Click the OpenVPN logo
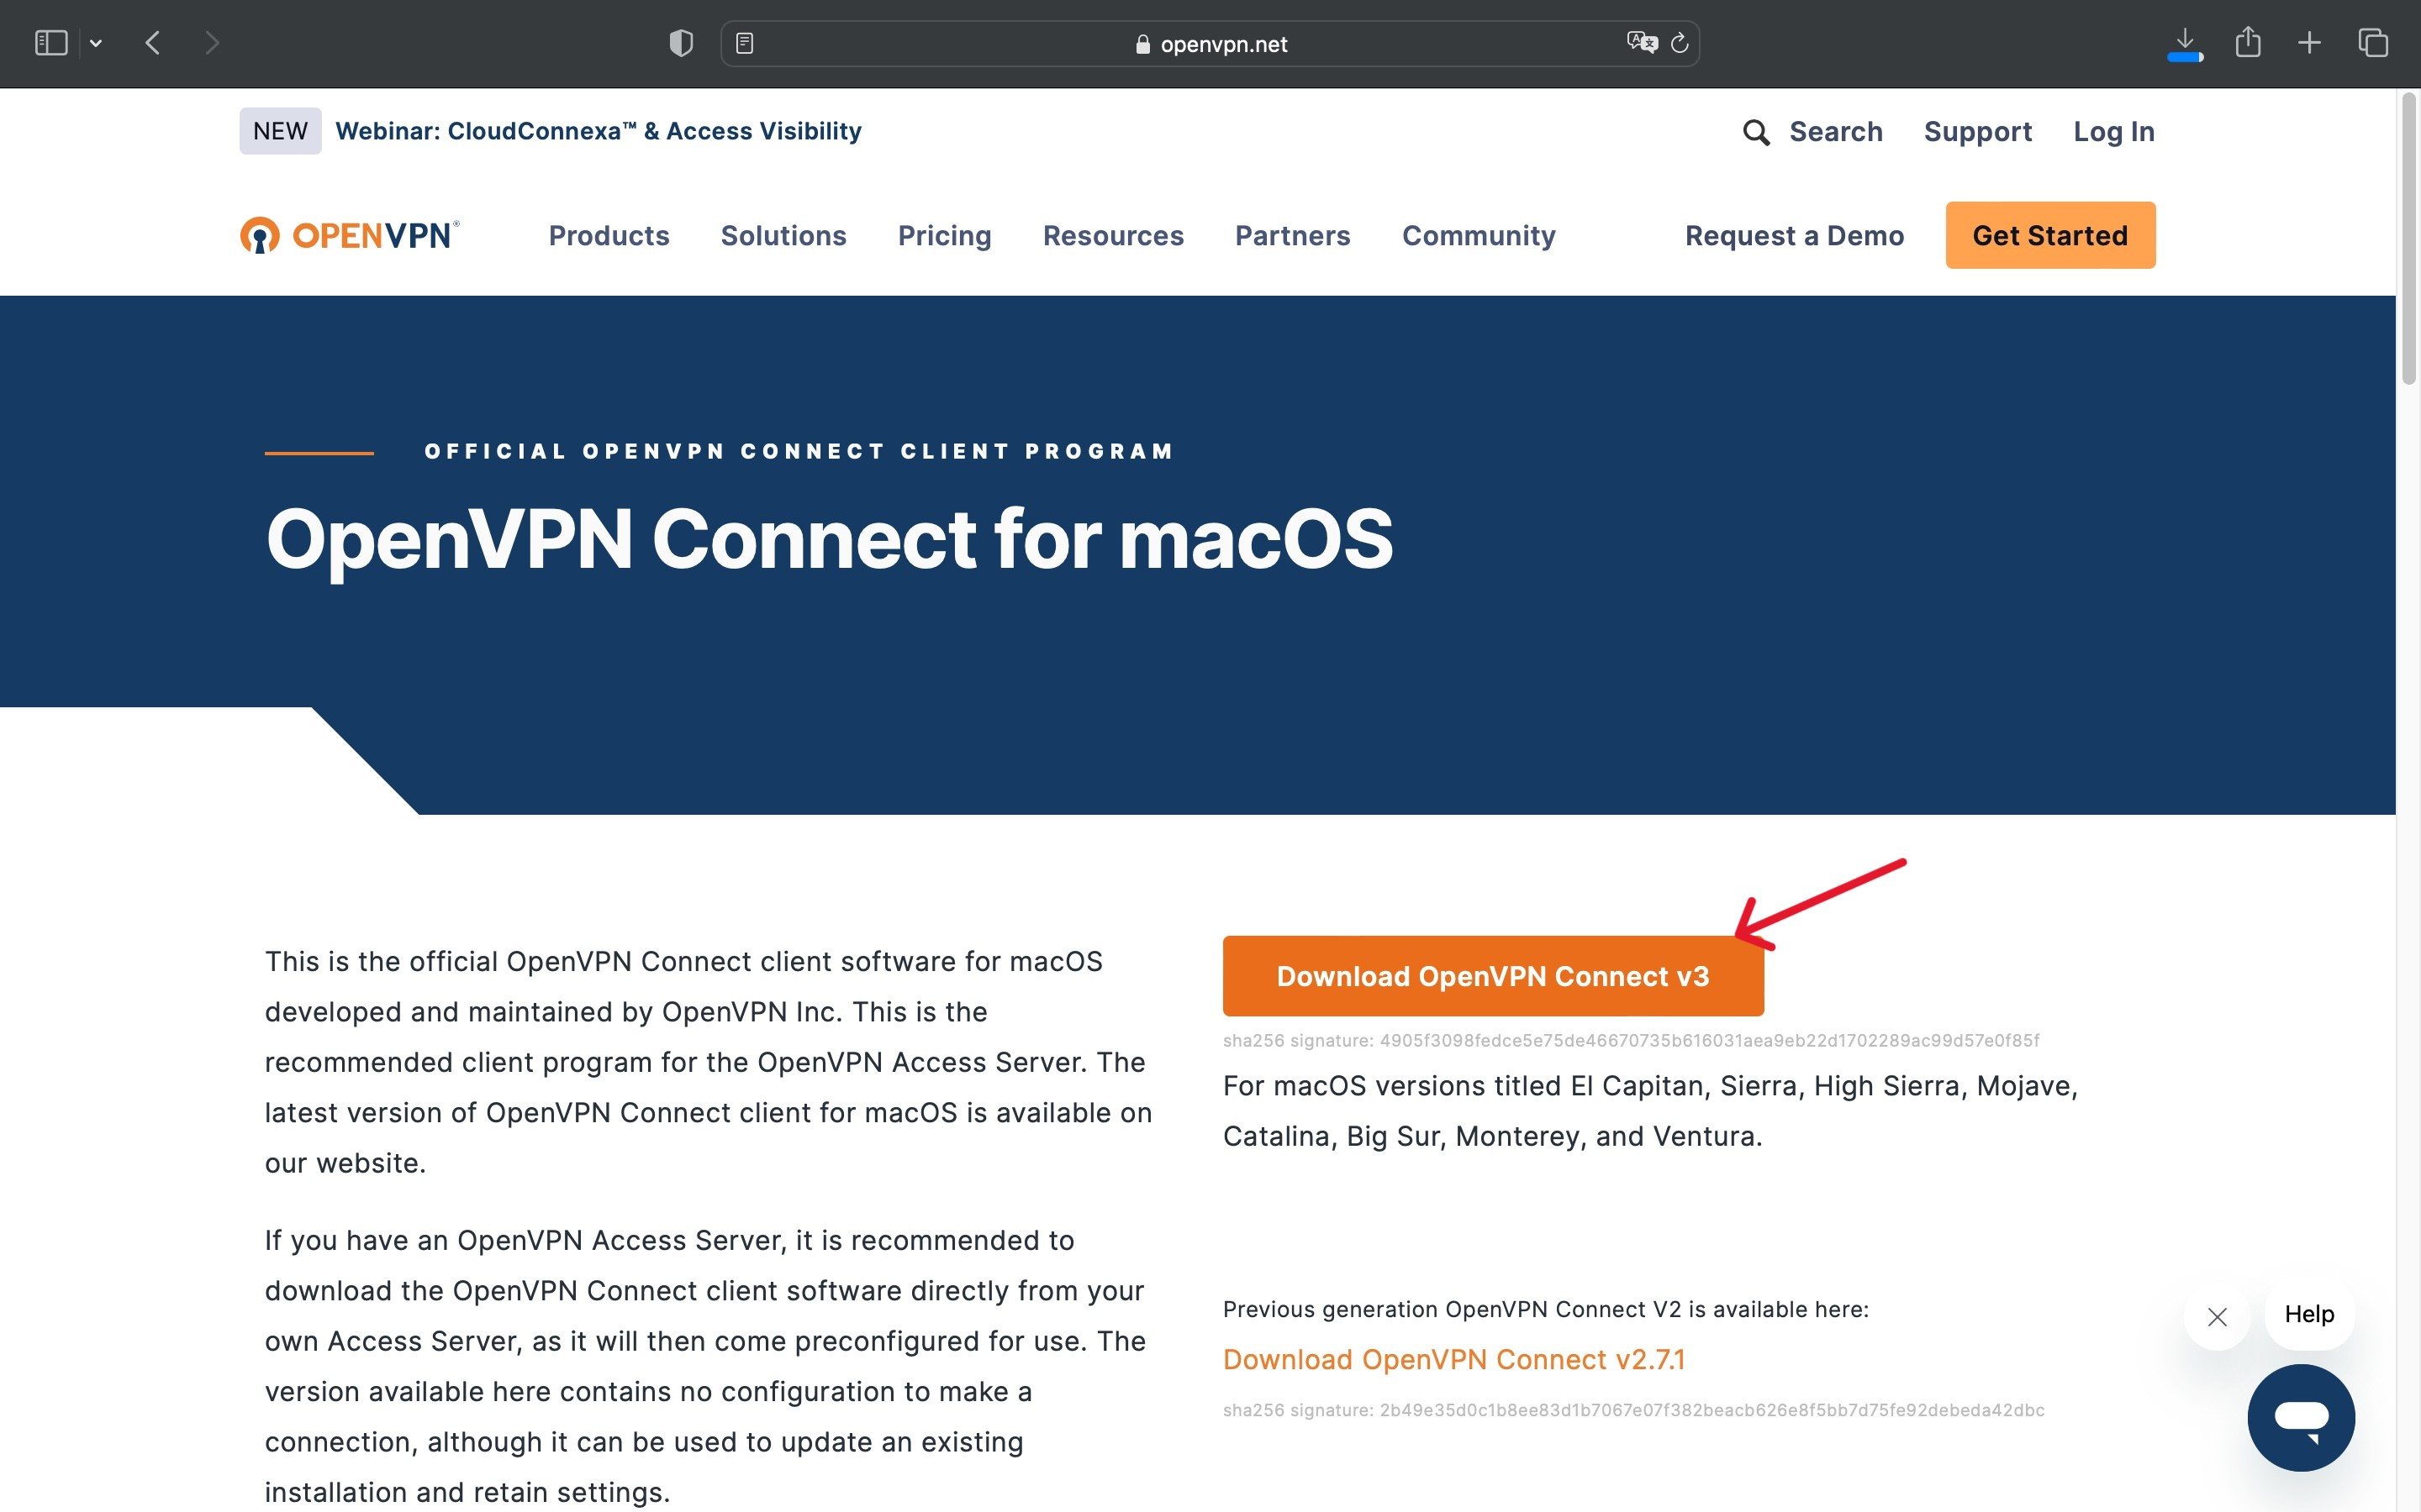The image size is (2421, 1512). pyautogui.click(x=349, y=235)
